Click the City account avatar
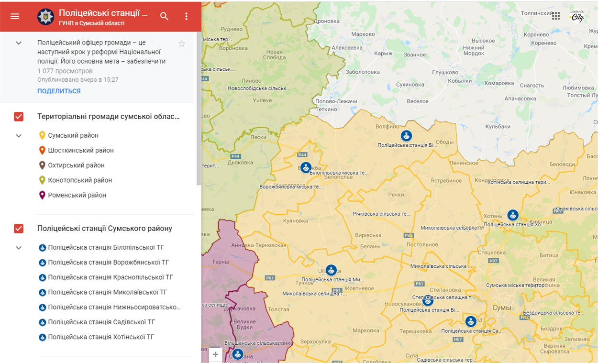Image resolution: width=598 pixels, height=363 pixels. click(577, 16)
